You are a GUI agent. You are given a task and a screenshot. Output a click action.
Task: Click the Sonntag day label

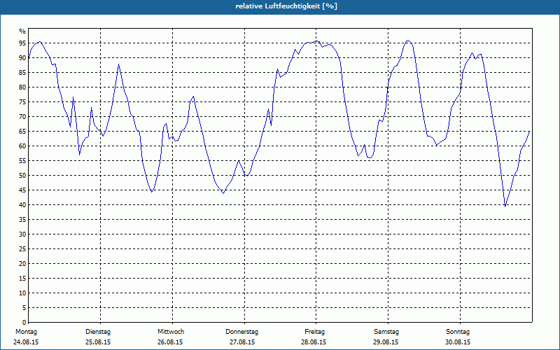tap(458, 332)
